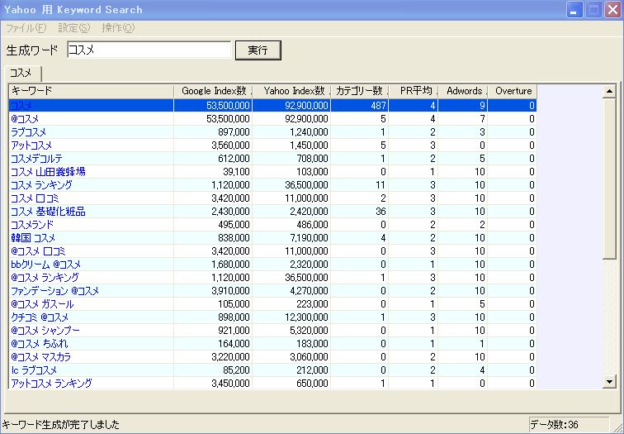Close the Keyword Search window

pyautogui.click(x=612, y=10)
